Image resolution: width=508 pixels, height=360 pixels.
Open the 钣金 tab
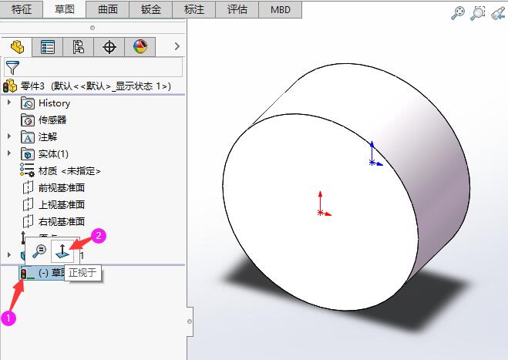tap(150, 9)
